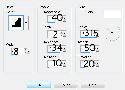This screenshot has height=90, width=125.
Task: Open the Elevation slider dropdown
Action: tap(97, 64)
